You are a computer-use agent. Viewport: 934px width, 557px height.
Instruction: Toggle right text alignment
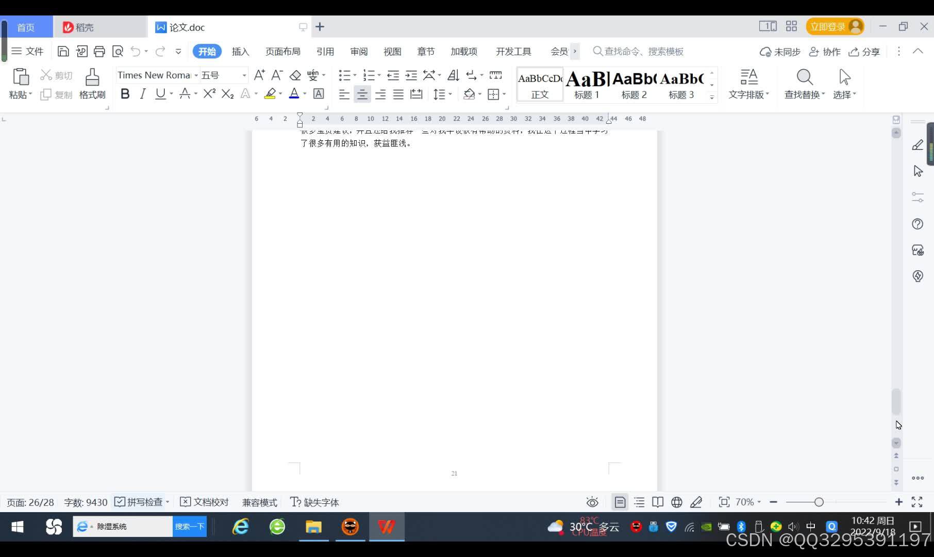(380, 94)
